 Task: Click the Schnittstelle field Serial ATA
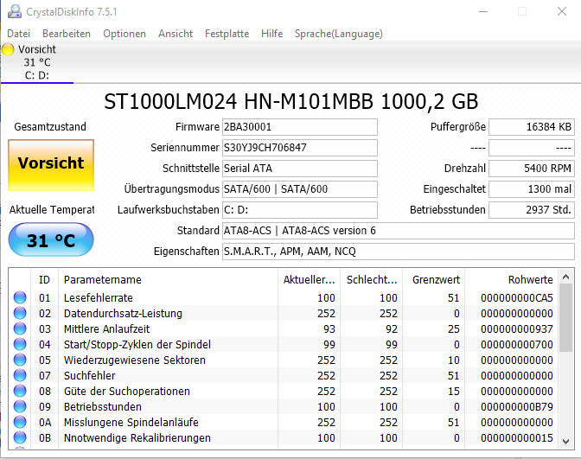[x=300, y=169]
